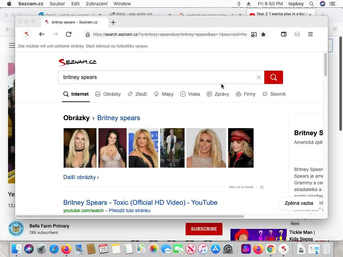Open the Apple menu

(9, 4)
